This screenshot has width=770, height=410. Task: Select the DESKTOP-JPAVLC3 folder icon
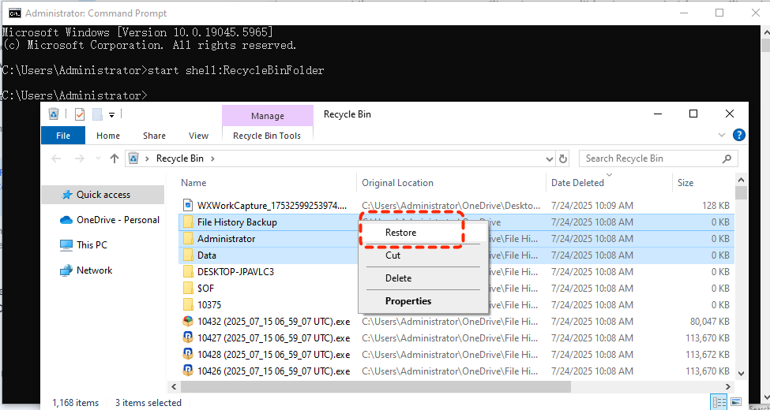tap(188, 272)
